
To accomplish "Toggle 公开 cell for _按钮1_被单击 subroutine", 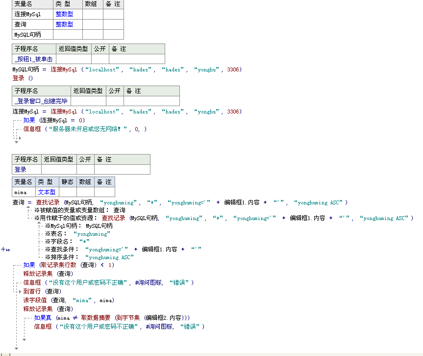I will (x=100, y=59).
